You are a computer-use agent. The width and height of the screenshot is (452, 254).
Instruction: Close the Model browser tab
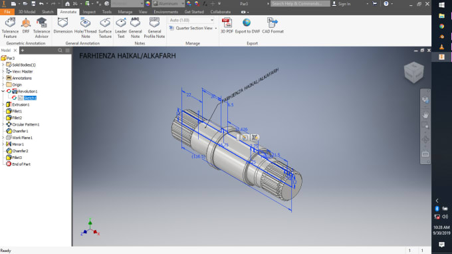pos(15,51)
